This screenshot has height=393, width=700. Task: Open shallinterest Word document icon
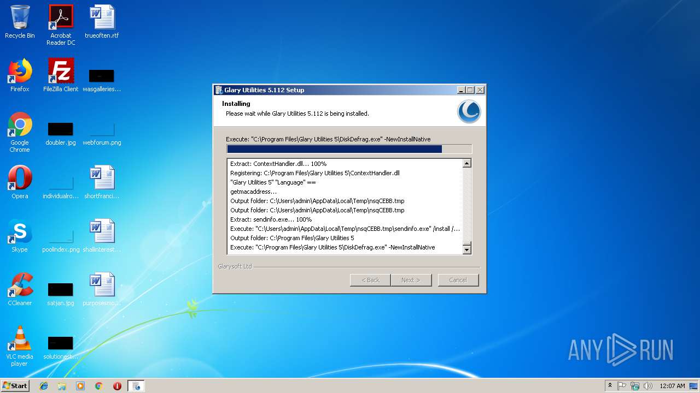[x=102, y=236]
